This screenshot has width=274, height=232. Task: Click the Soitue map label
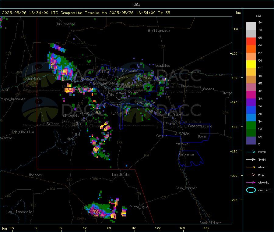[x=162, y=136]
